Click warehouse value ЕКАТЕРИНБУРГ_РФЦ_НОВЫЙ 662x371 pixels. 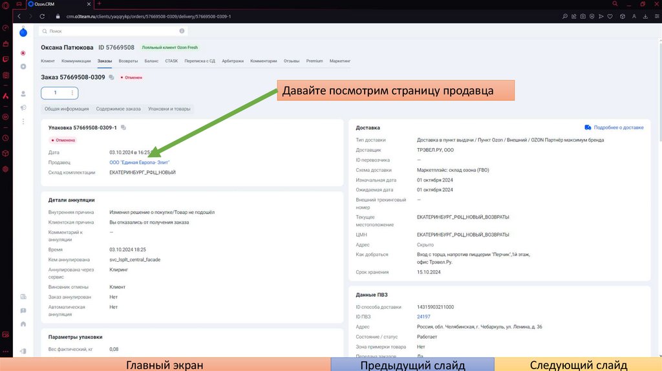coord(142,173)
